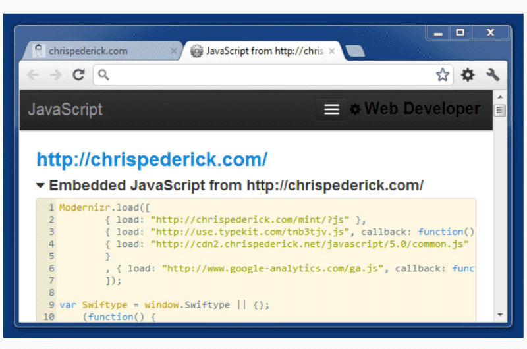Screen dimensions: 527x349
Task: Click the Embedded JavaScript from http://chrispederick.com/ heading
Action: pos(236,186)
